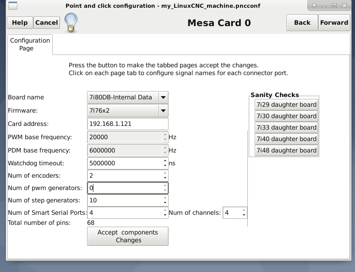Run the 7i48 daughter board check
Screen dimensions: 355x272
286,150
